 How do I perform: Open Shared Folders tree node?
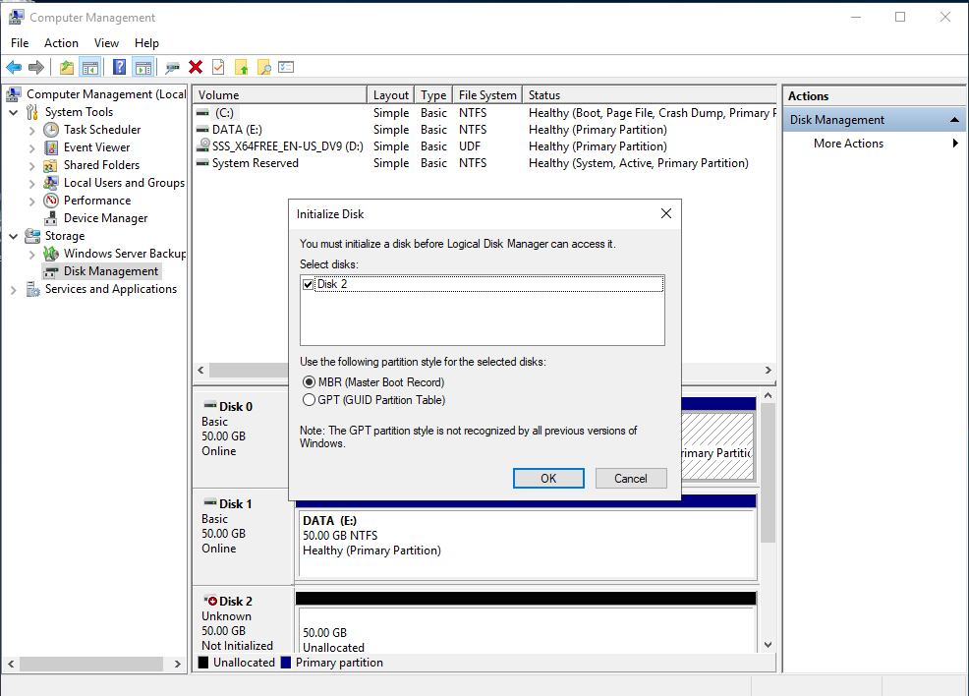pyautogui.click(x=101, y=165)
